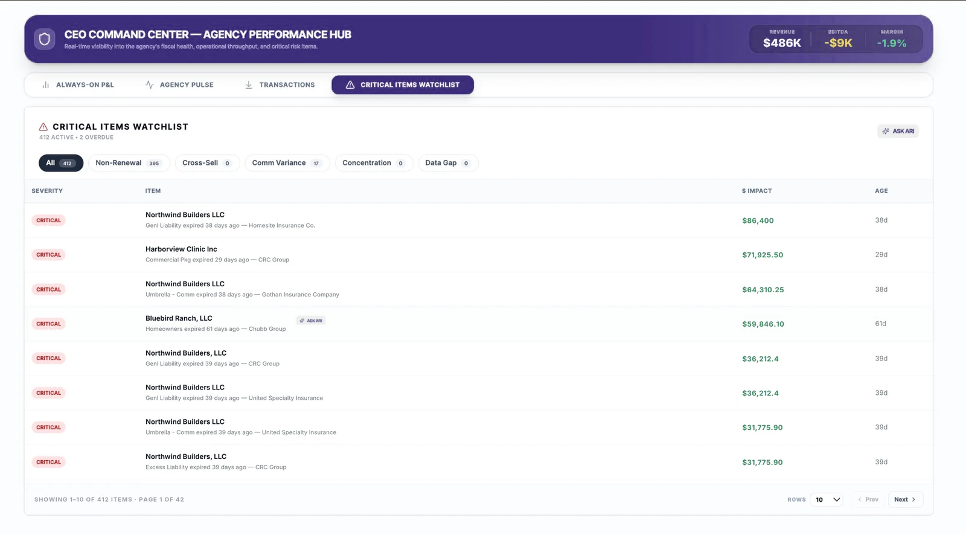Go to the next page

[905, 500]
